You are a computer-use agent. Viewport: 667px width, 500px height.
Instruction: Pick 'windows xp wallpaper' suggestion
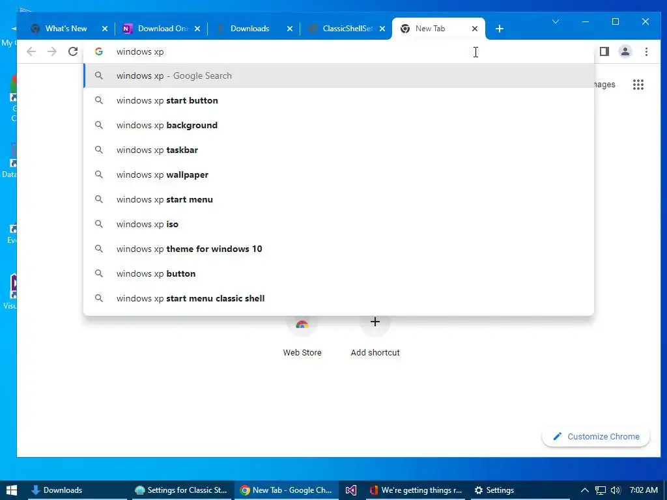point(339,174)
